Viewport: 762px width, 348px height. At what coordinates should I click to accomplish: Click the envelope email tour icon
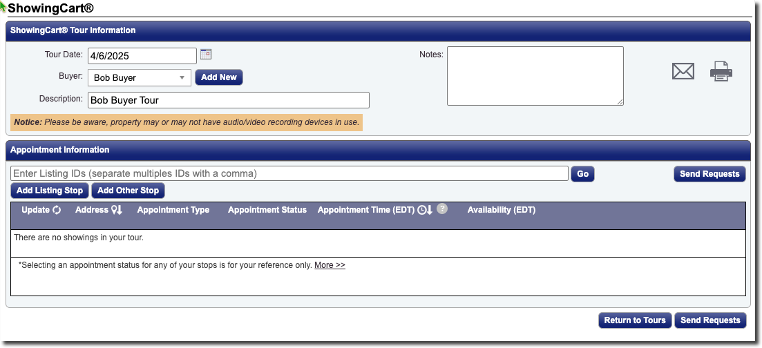click(x=683, y=71)
